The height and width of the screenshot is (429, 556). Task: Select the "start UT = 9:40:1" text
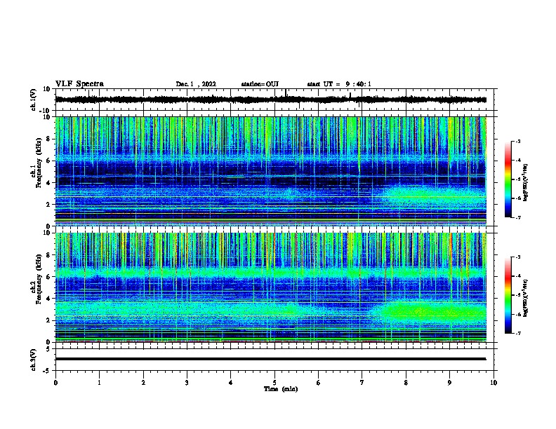(339, 84)
